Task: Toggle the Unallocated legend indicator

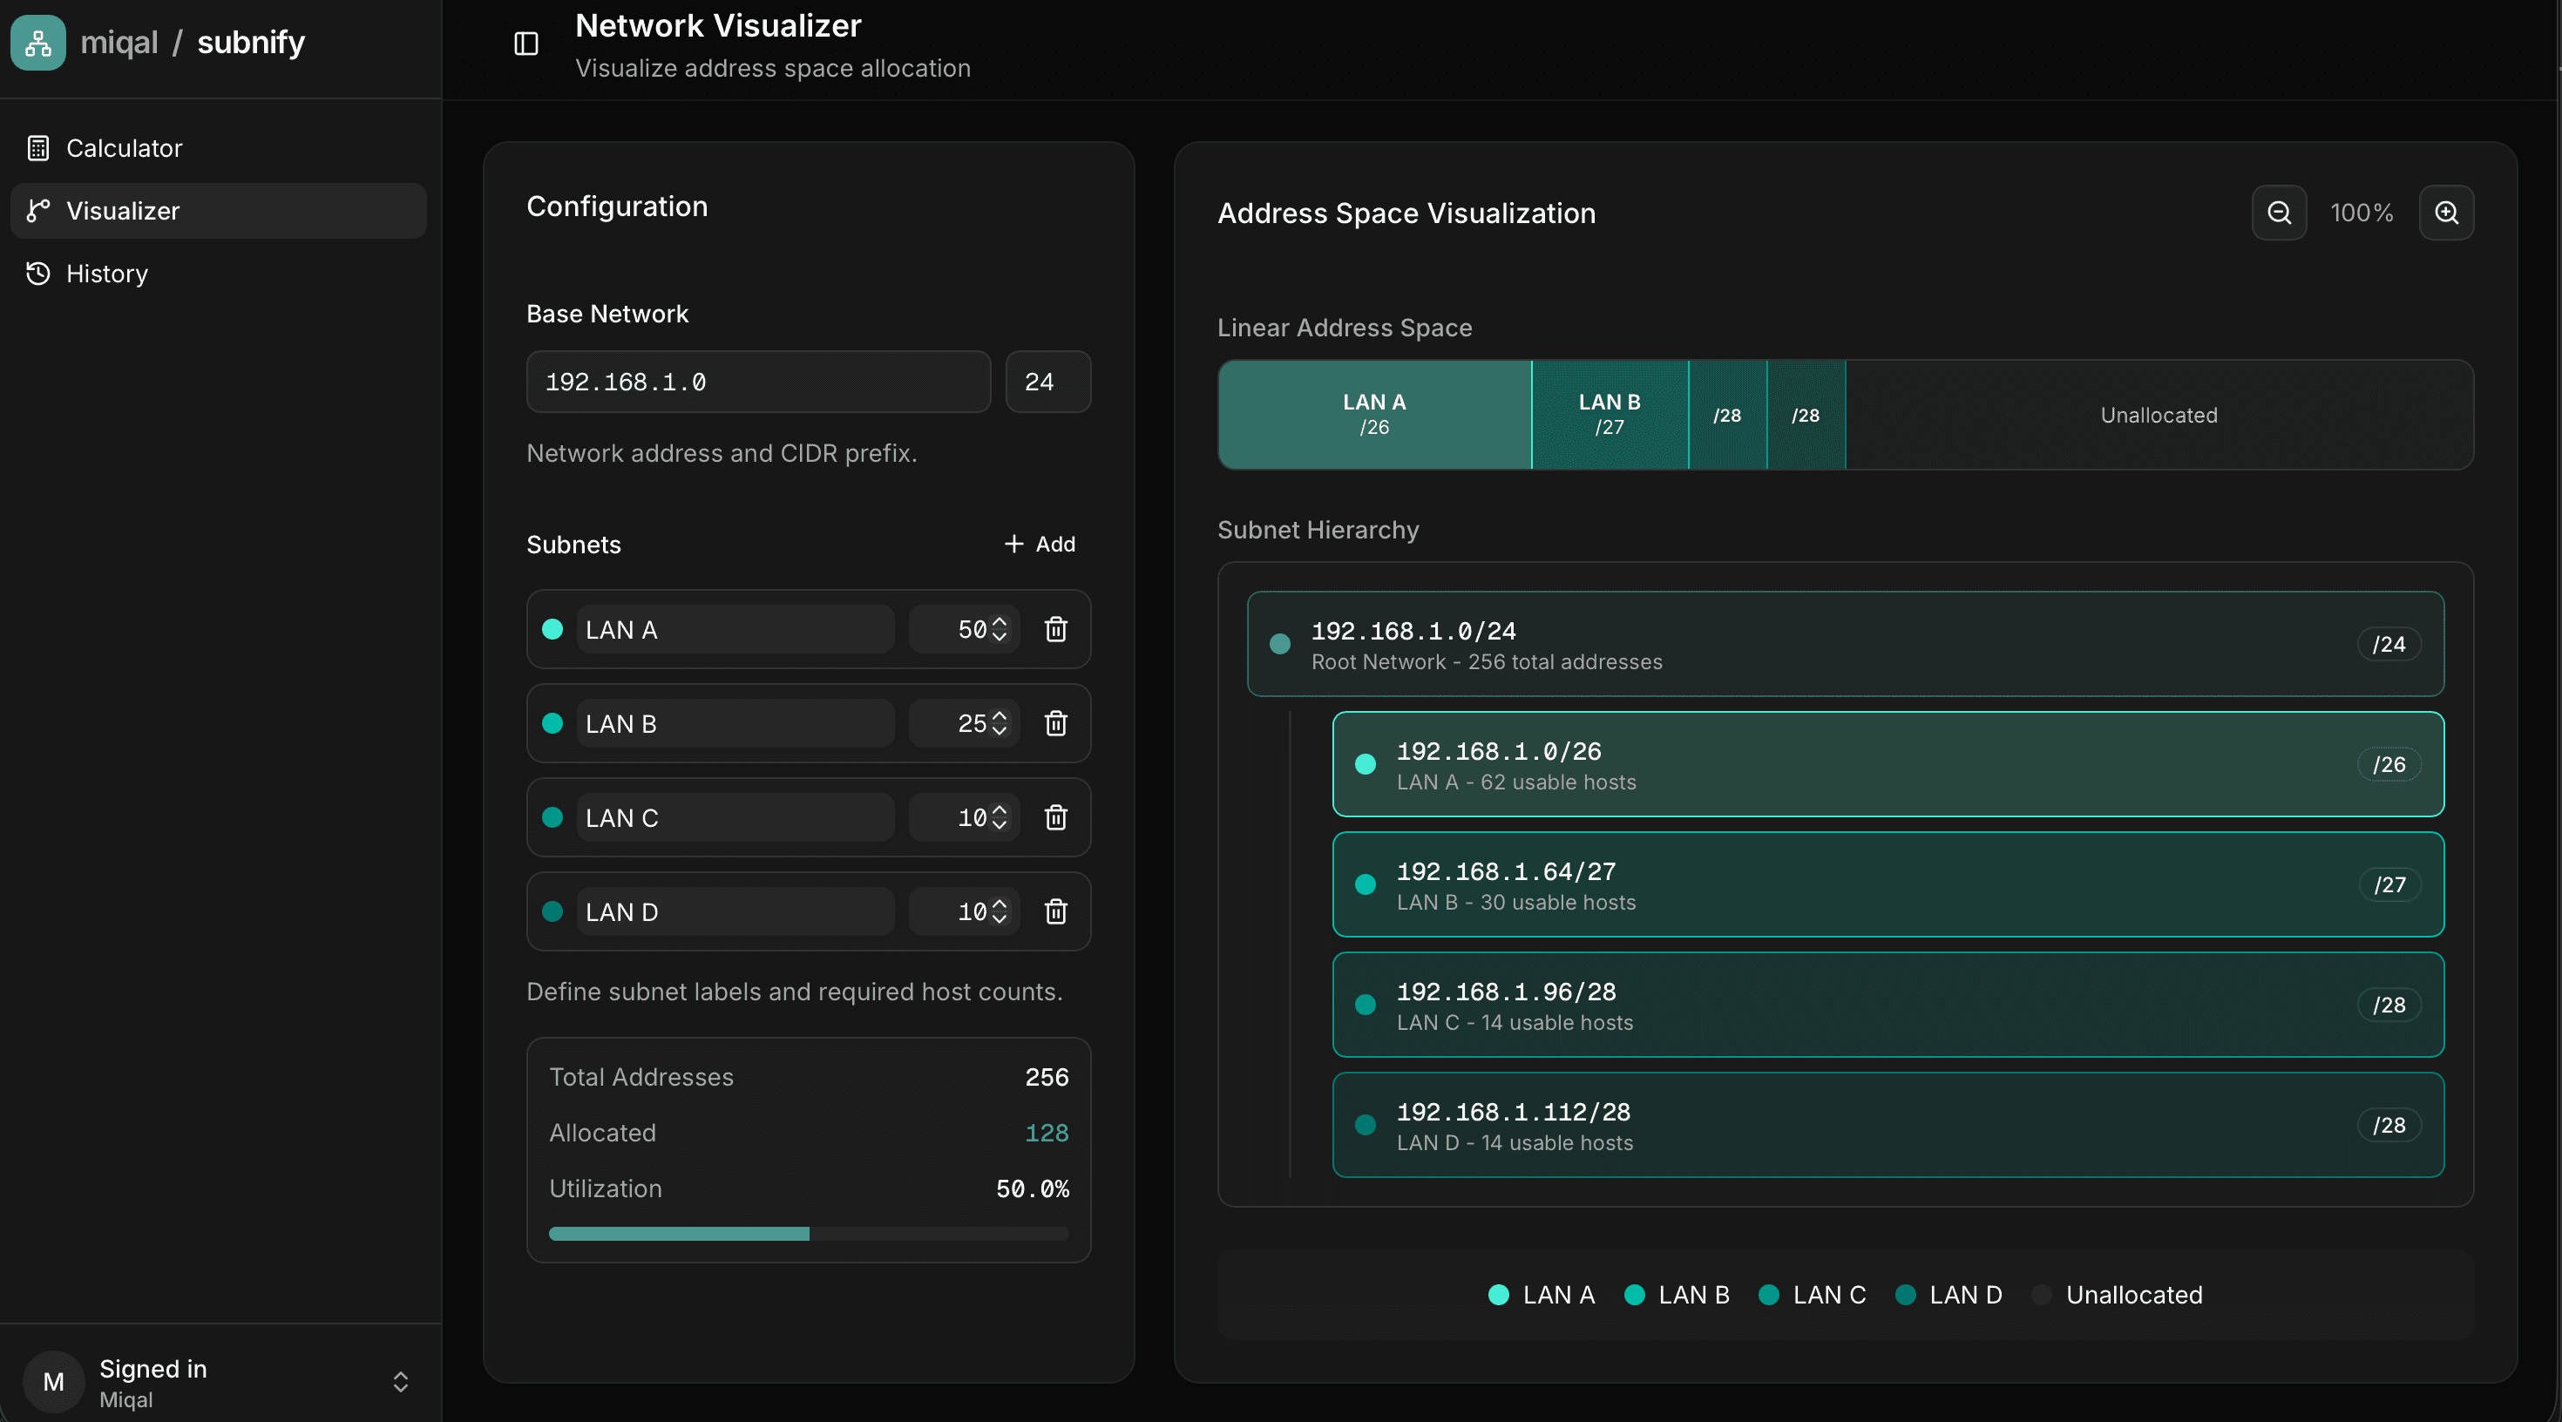Action: 2042,1295
